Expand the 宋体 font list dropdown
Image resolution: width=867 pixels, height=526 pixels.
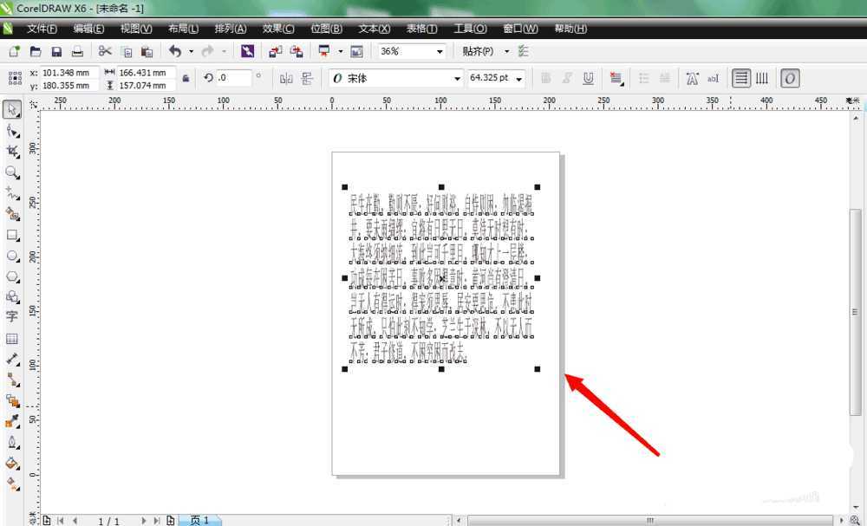pyautogui.click(x=458, y=79)
